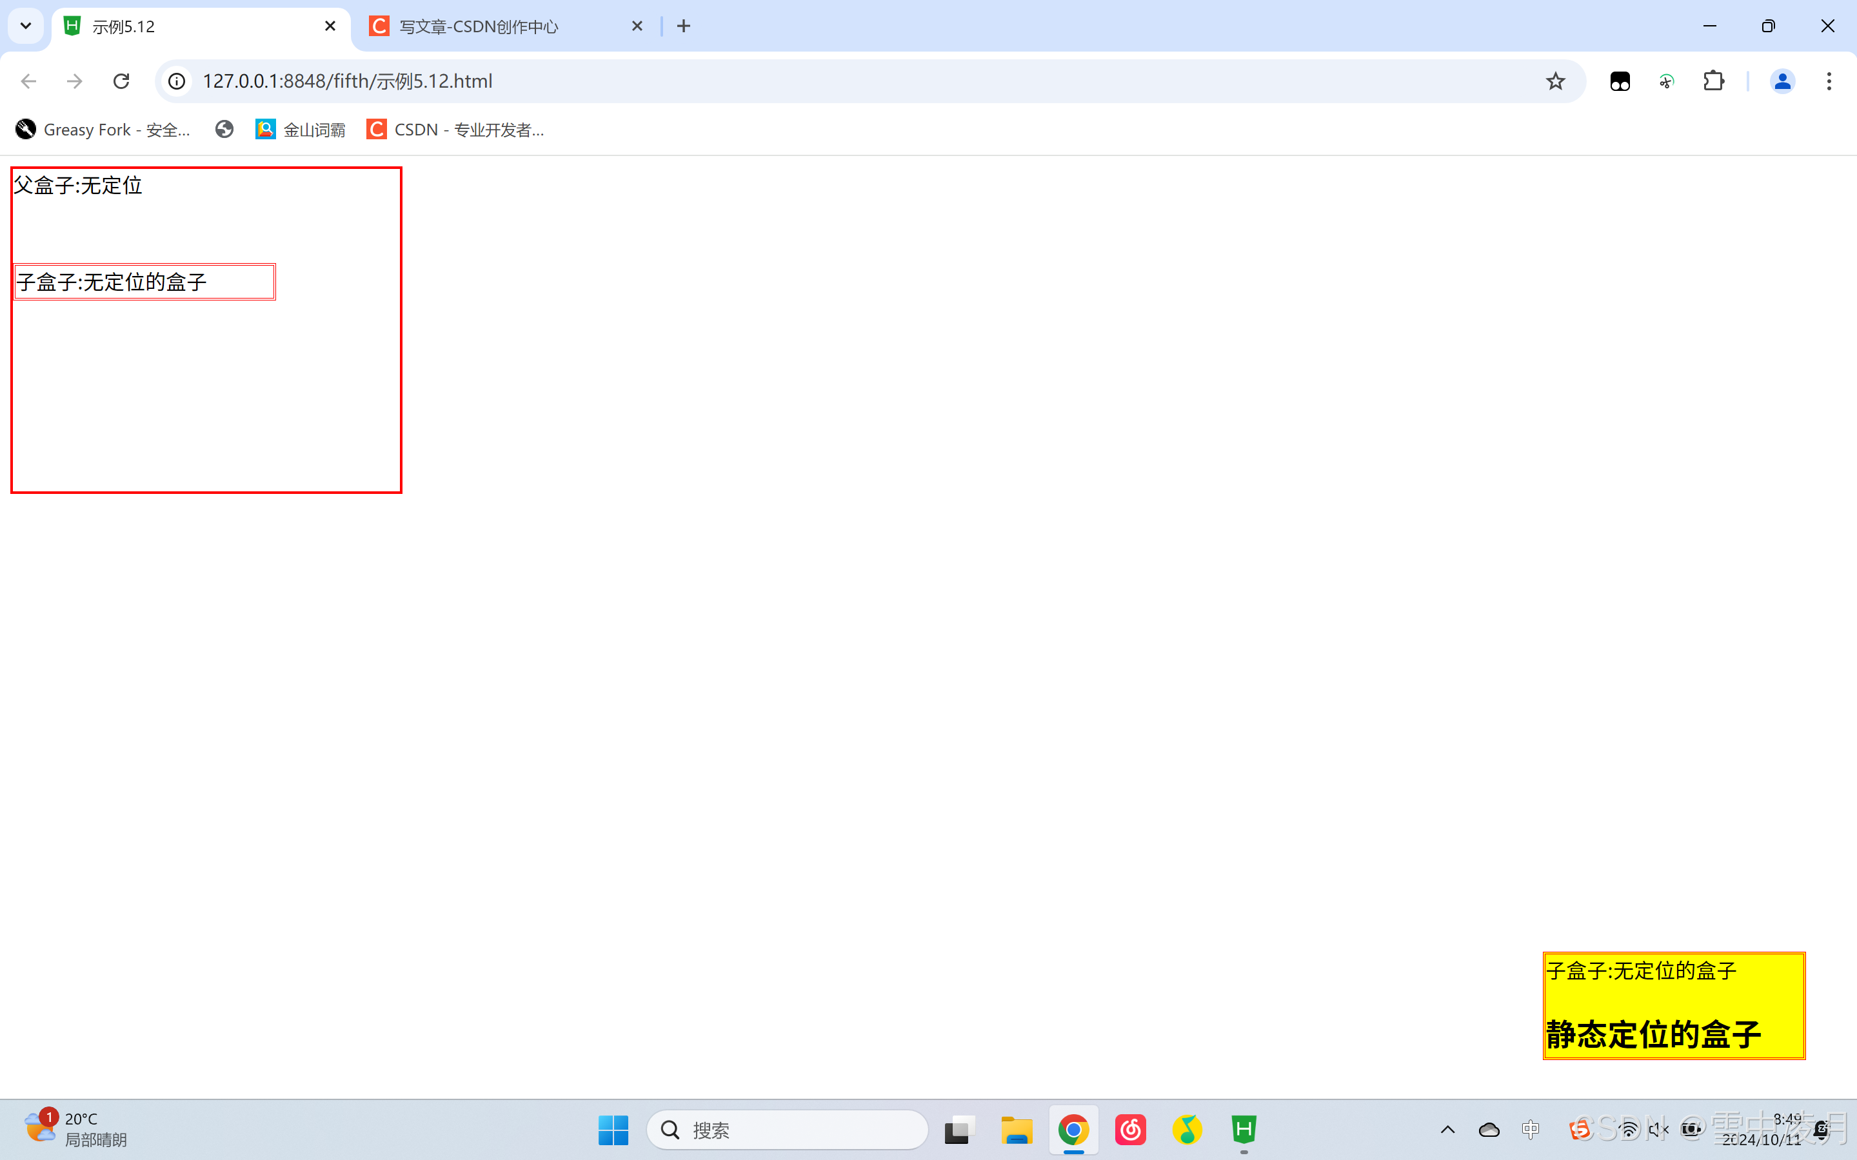This screenshot has width=1857, height=1160.
Task: Reload the current page
Action: pyautogui.click(x=121, y=81)
